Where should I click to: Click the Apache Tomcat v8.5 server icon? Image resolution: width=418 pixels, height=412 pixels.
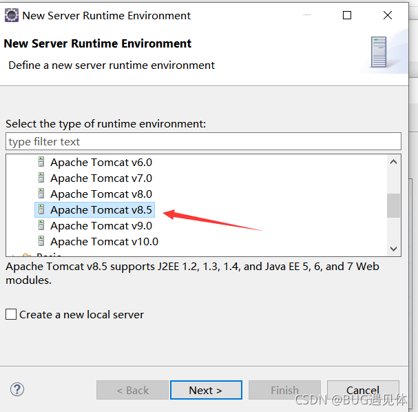(x=41, y=210)
